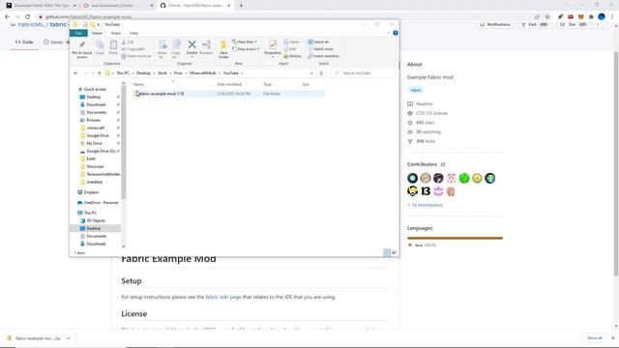This screenshot has width=619, height=348.
Task: Open the File tab in Explorer
Action: click(x=78, y=33)
